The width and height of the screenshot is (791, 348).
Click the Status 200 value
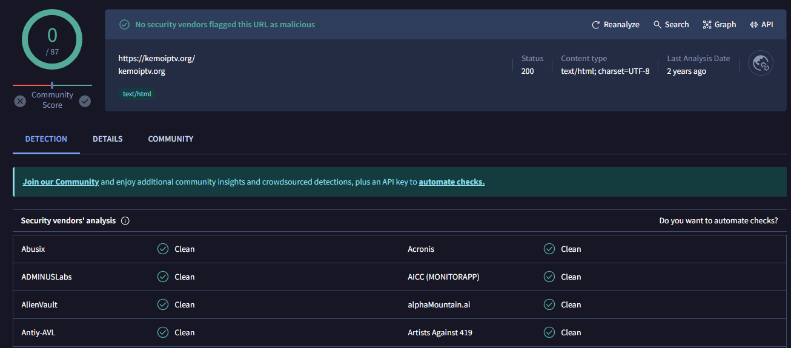coord(528,71)
